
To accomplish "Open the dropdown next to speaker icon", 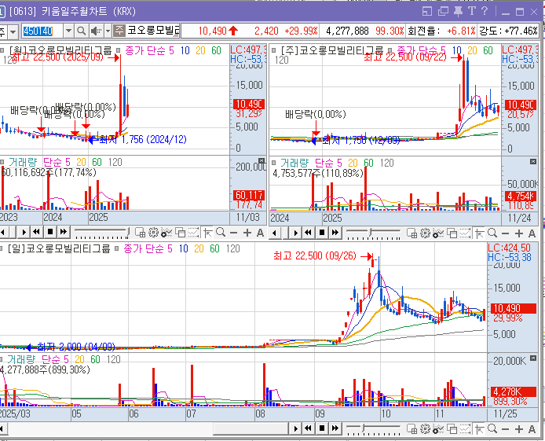I will [x=108, y=31].
